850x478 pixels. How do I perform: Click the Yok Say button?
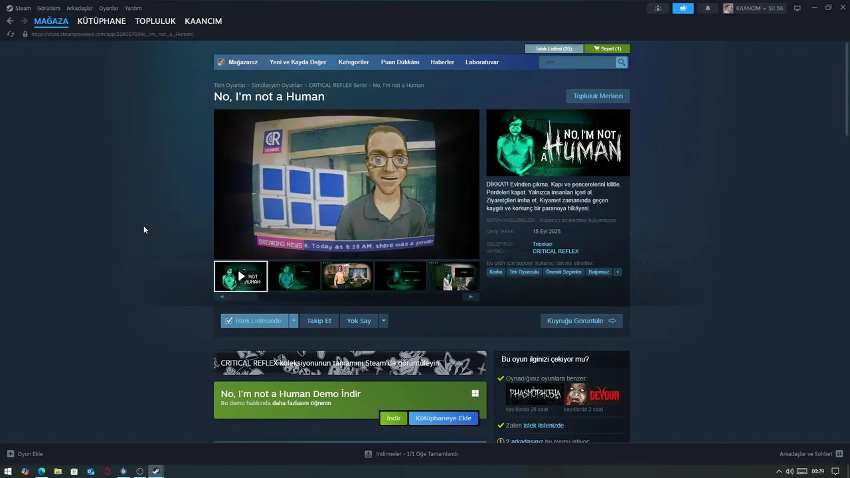(359, 321)
